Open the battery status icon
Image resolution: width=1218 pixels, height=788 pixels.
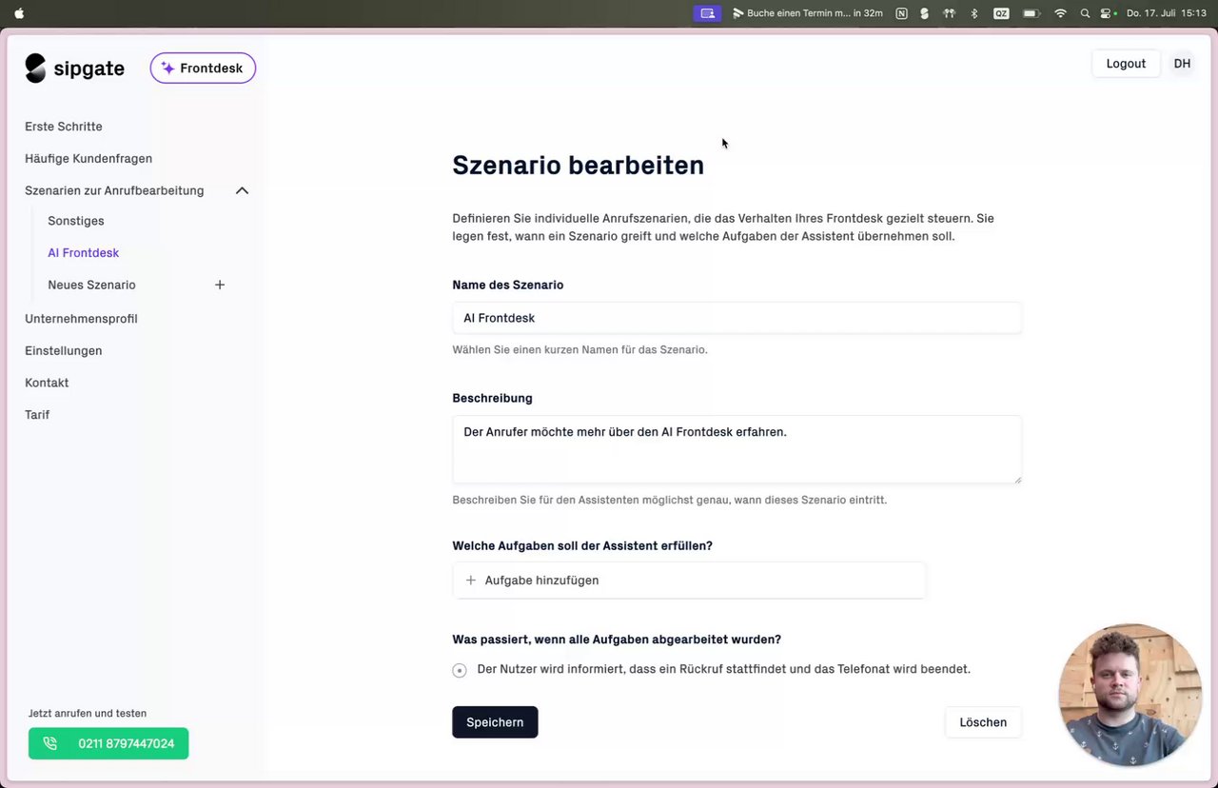pos(1031,13)
